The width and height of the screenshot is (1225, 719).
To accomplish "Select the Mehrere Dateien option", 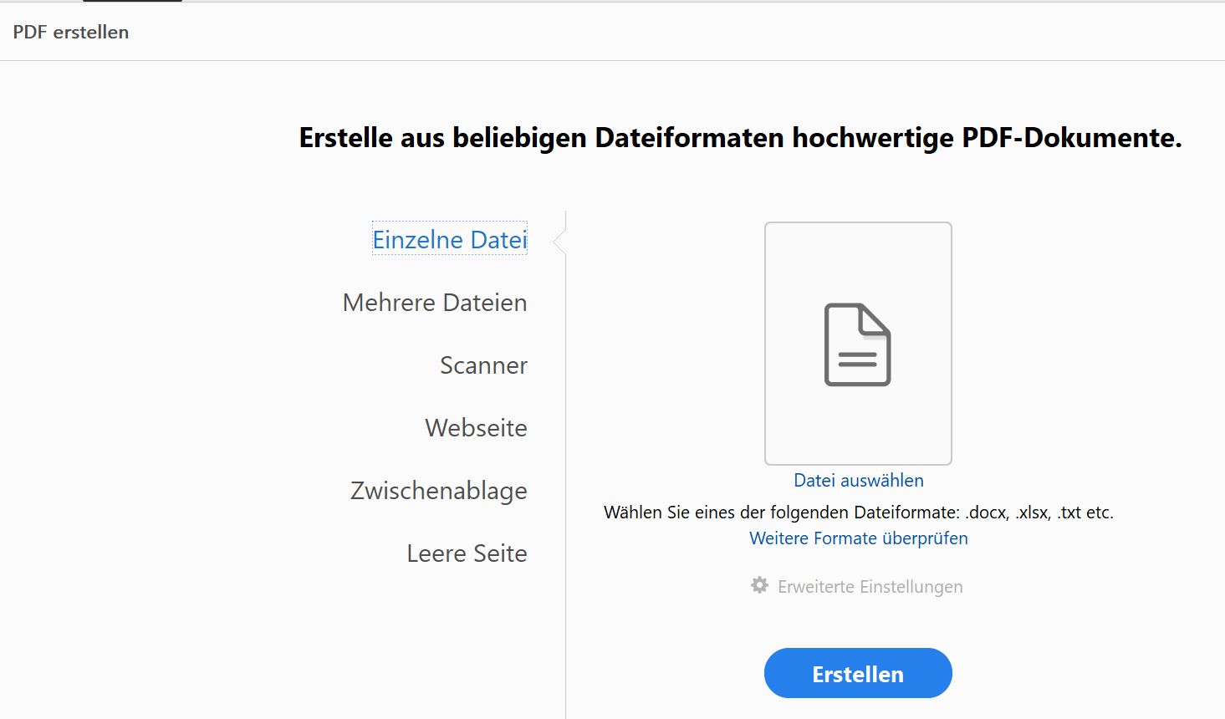I will (x=434, y=303).
